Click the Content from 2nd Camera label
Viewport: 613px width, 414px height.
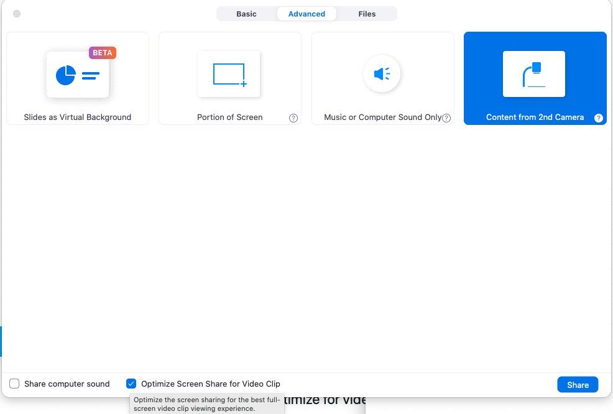(535, 117)
